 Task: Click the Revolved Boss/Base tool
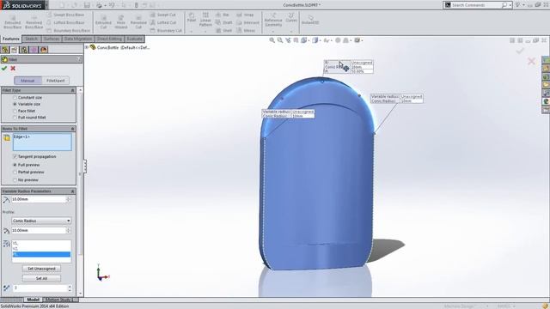pos(34,22)
